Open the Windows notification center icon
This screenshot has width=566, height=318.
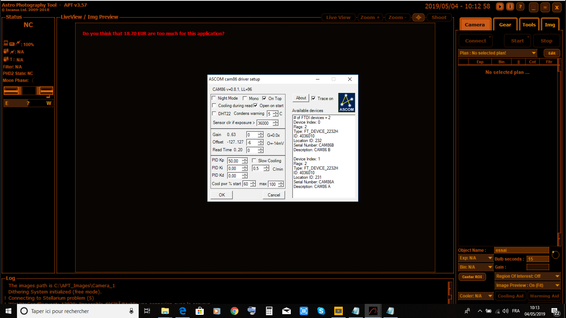(555, 311)
